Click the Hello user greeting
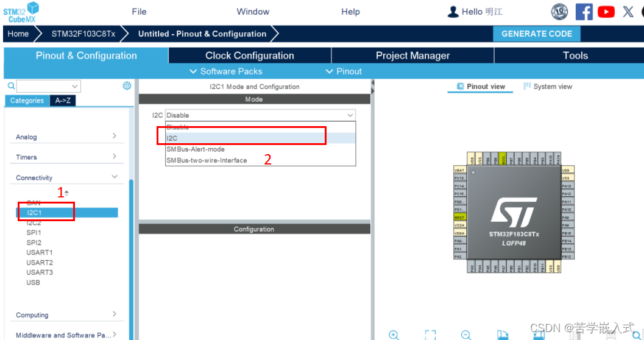This screenshot has height=340, width=644. point(482,12)
